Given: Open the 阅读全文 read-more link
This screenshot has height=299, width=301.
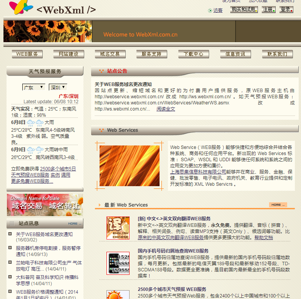Looking at the screenshot, I should 166,109.
